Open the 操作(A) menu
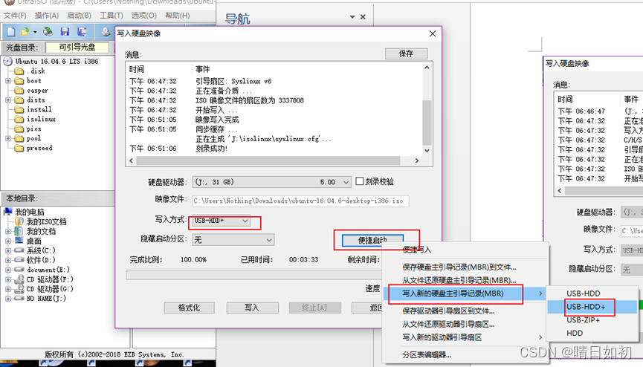Screen dimensions: 643x367 pyautogui.click(x=47, y=15)
